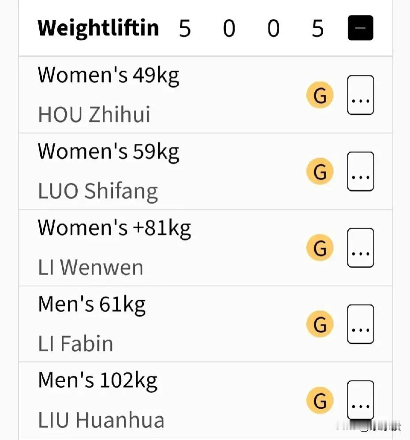
Task: Click the gold medal badge for LI Wenwen
Action: 320,247
